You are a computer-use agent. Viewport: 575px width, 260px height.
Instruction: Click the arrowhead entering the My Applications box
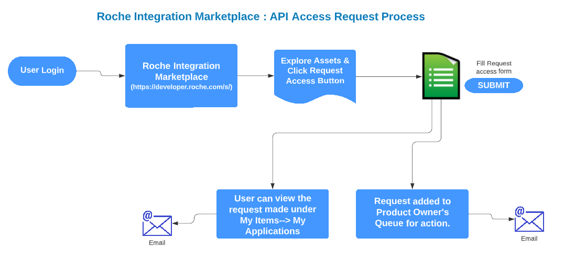click(273, 186)
